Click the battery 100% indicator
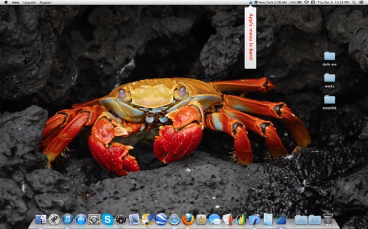 coord(296,2)
